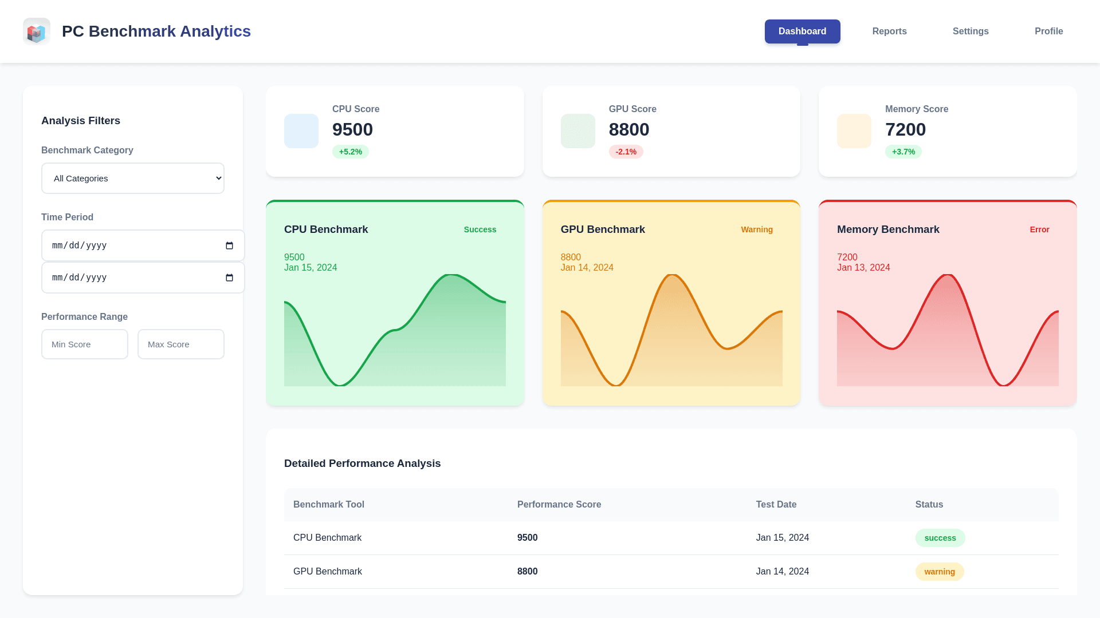Open calendar picker on second date field
The width and height of the screenshot is (1100, 618).
229,278
